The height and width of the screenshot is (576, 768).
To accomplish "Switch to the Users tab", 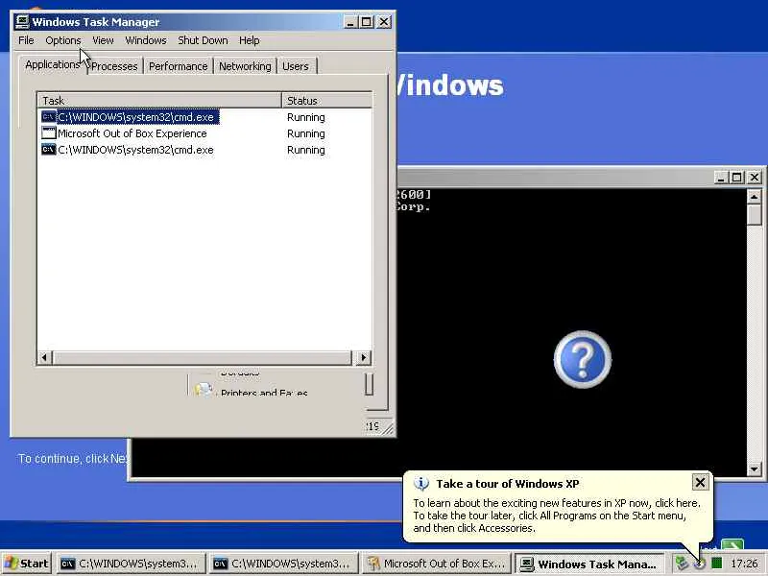I will 296,66.
